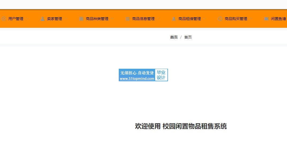Open the 用户管理 menu
Viewport: 287px width, 150px height.
click(x=16, y=19)
